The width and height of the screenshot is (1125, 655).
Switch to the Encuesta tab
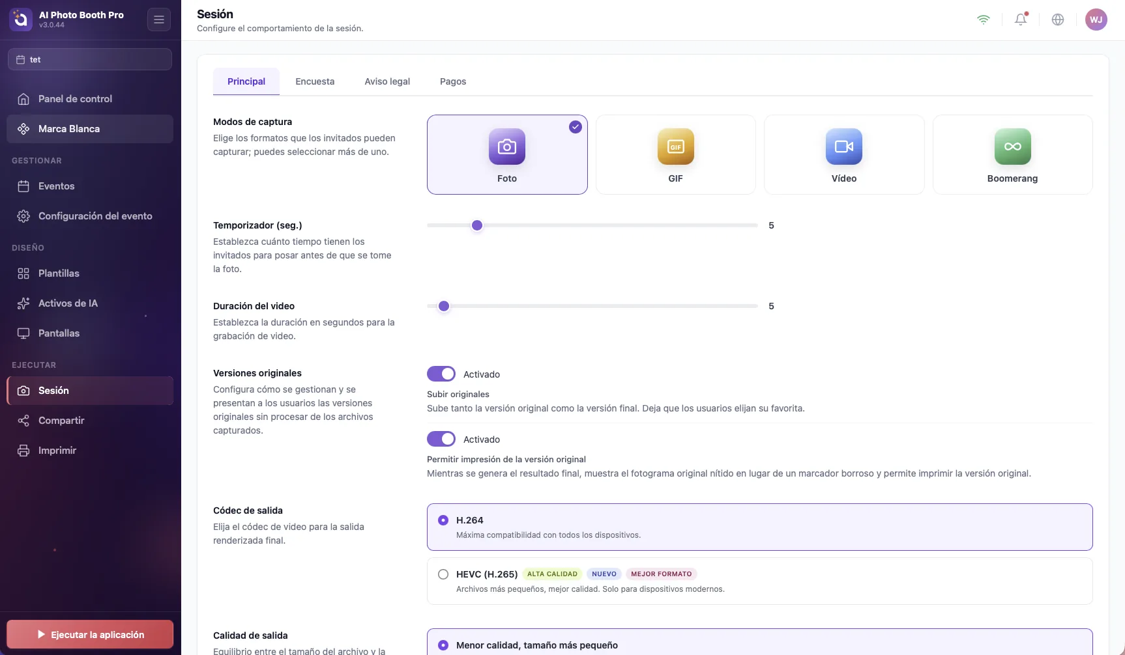[315, 81]
